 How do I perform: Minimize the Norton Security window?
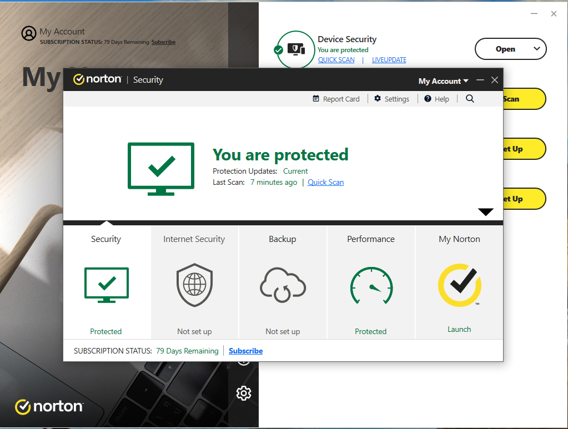point(480,80)
